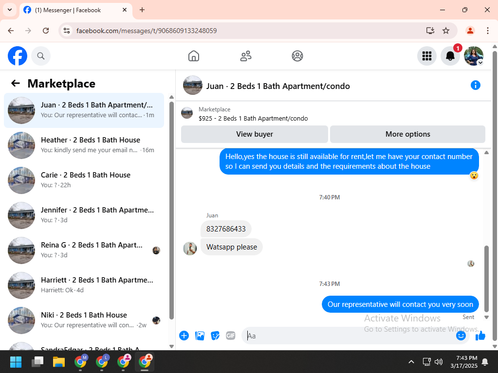Viewport: 498px width, 373px height.
Task: Click chat scrollbar up arrow
Action: [x=486, y=153]
